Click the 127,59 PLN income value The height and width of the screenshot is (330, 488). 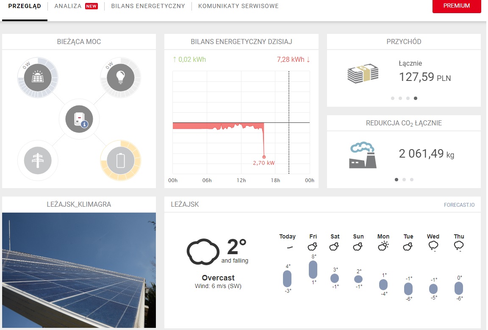coord(425,77)
